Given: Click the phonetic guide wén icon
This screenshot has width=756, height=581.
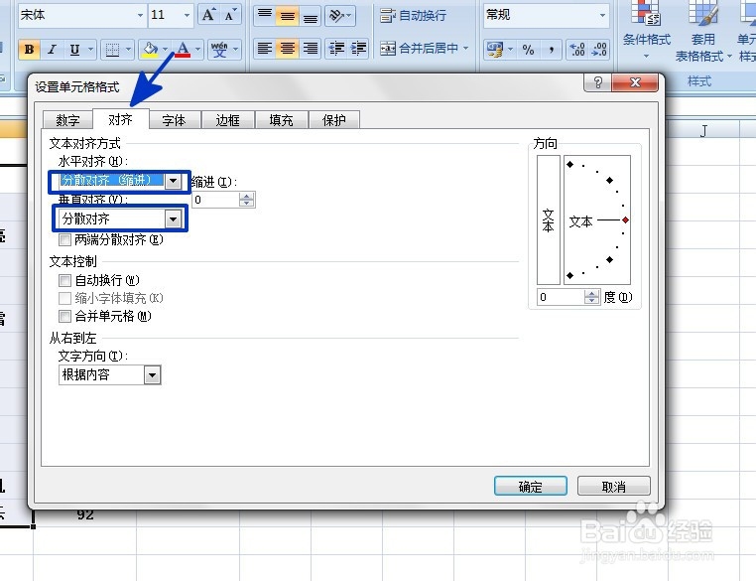Looking at the screenshot, I should coord(219,50).
